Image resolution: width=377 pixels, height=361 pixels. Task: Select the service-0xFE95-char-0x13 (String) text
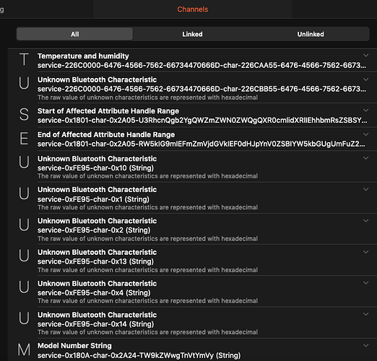click(x=95, y=261)
